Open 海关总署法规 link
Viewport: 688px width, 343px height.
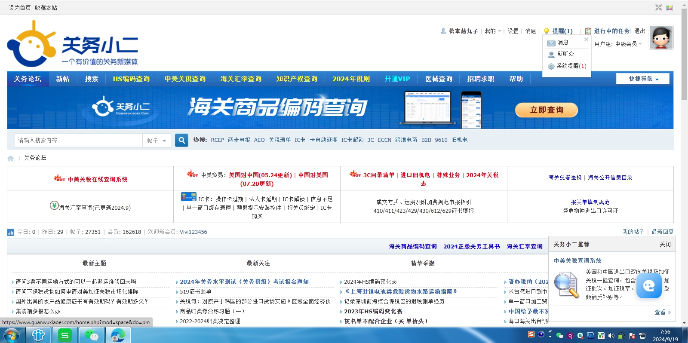pos(565,178)
